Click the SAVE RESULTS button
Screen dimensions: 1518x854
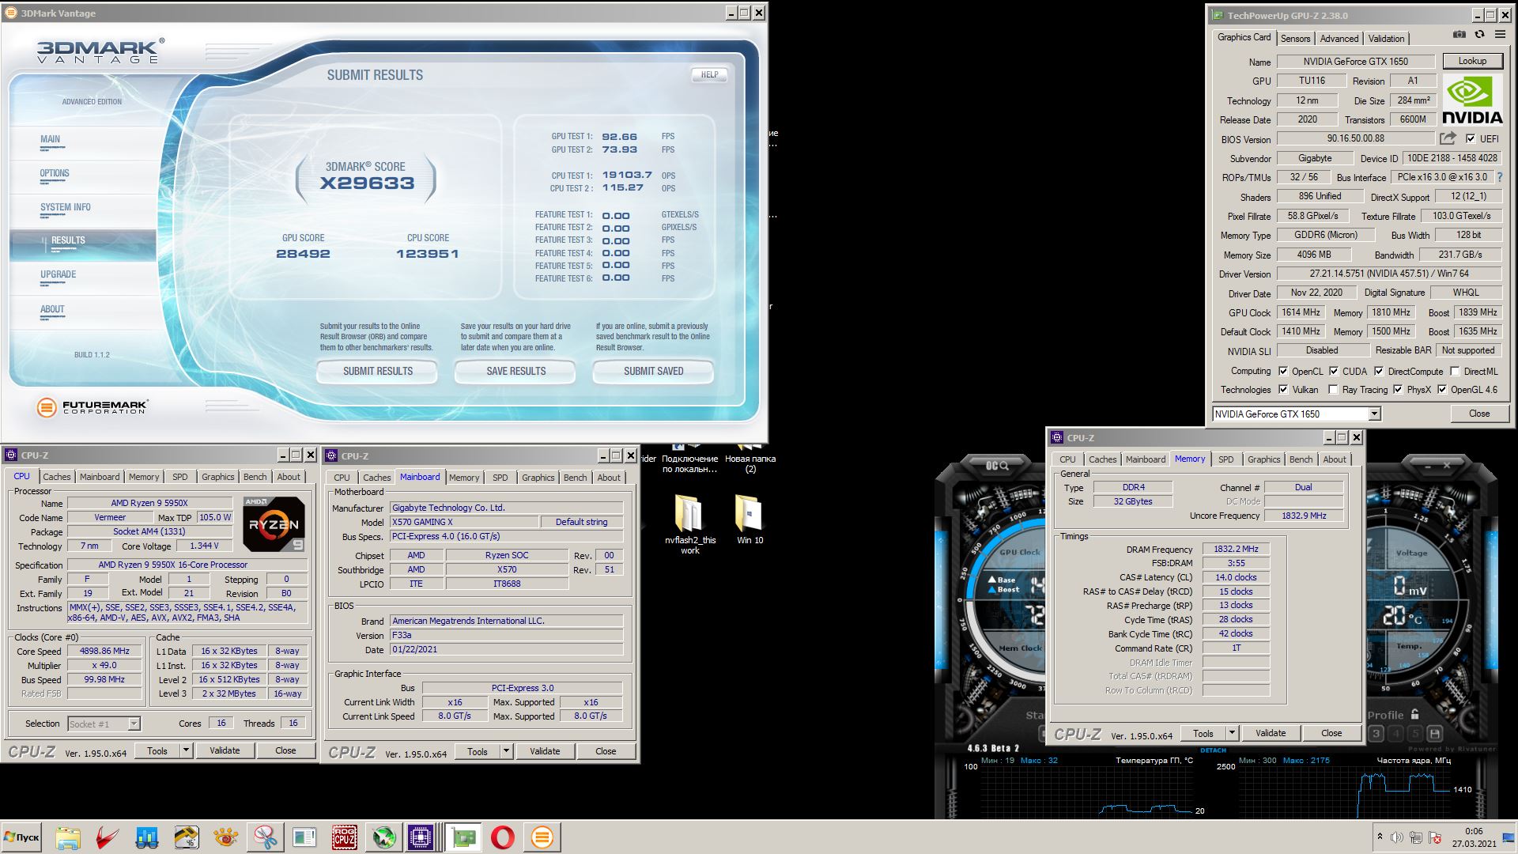pyautogui.click(x=515, y=371)
